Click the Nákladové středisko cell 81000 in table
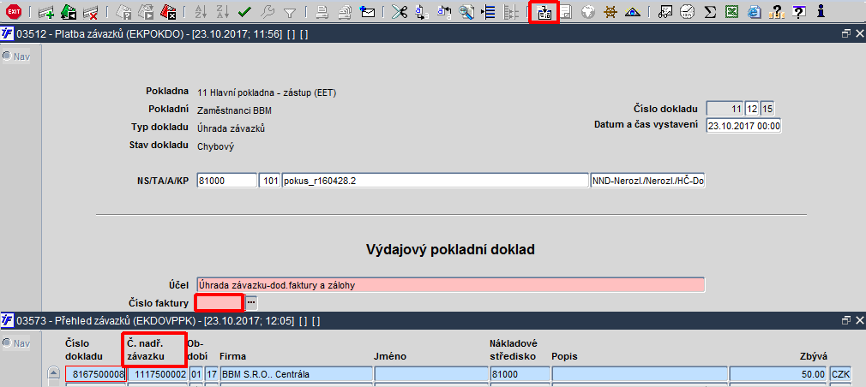 519,374
